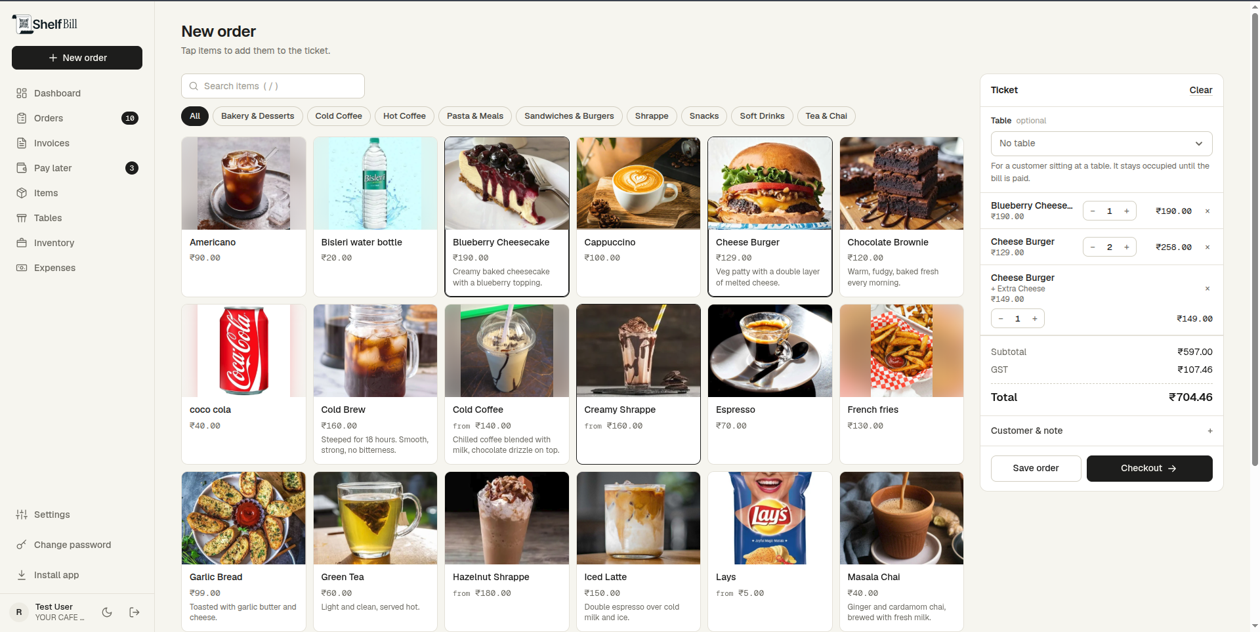This screenshot has width=1260, height=632.
Task: Proceed to Checkout
Action: click(x=1149, y=469)
